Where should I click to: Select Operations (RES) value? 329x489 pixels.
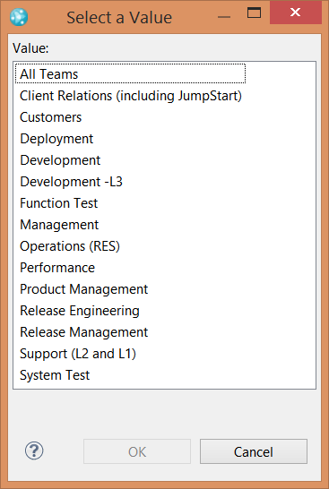pos(70,246)
